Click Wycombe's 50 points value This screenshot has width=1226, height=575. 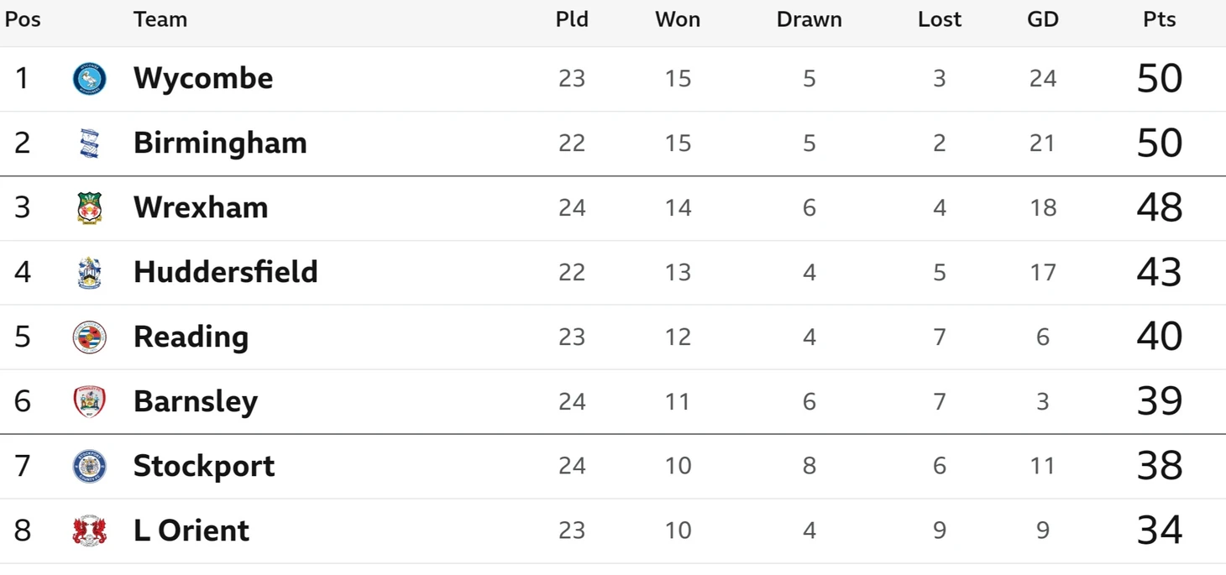[1160, 78]
